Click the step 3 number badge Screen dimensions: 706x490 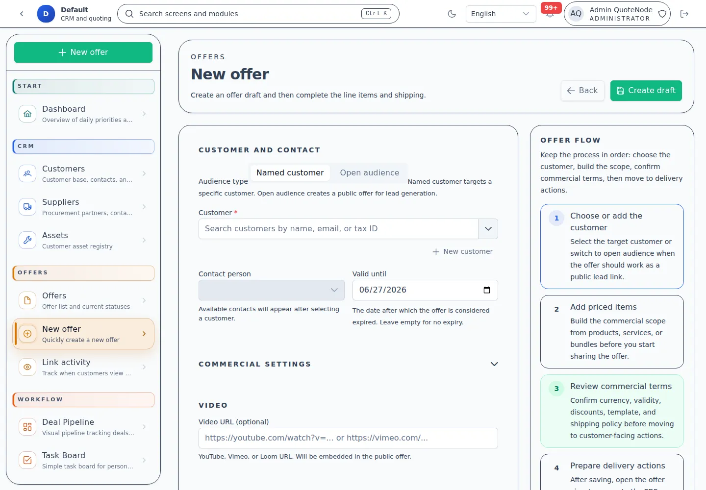click(556, 389)
